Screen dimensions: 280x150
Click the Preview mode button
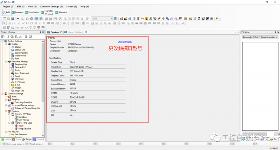17,13
